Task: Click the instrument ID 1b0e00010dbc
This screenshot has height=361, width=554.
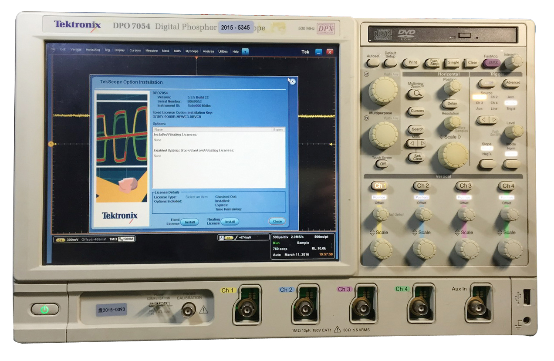Action: coord(199,105)
